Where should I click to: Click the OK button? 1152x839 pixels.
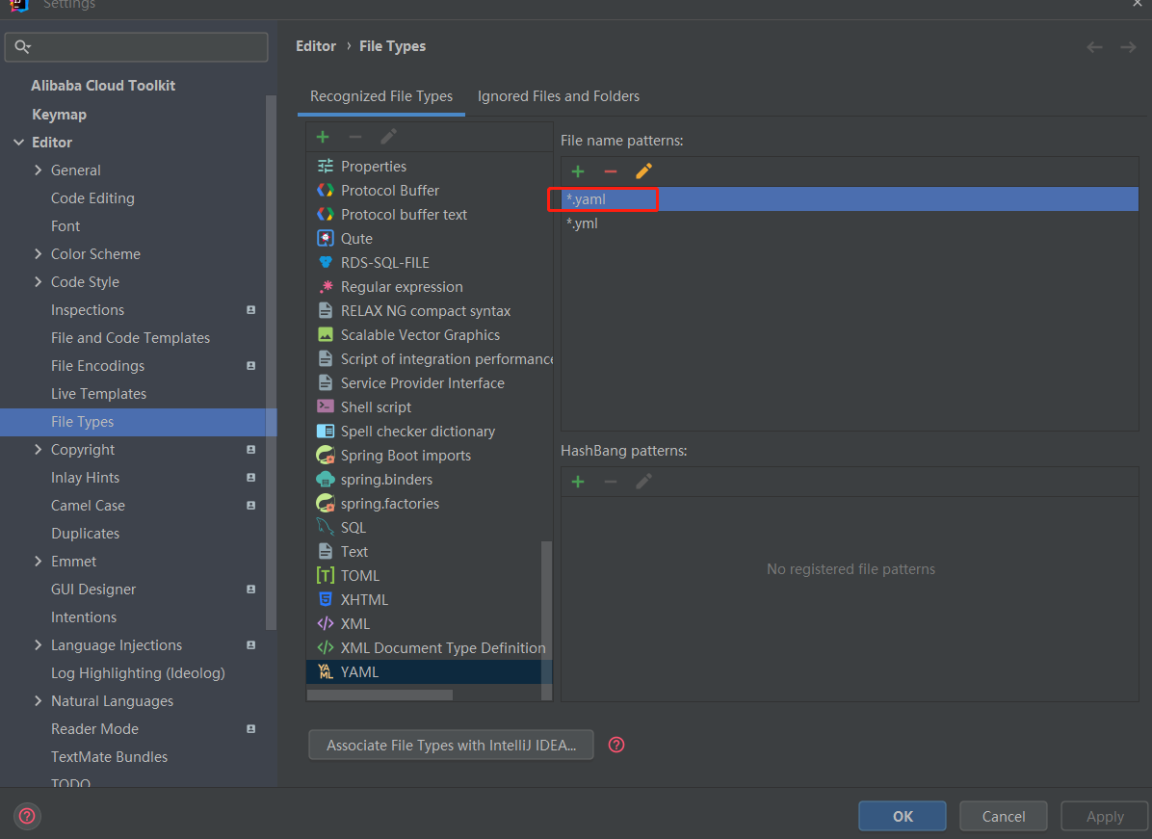pos(903,816)
